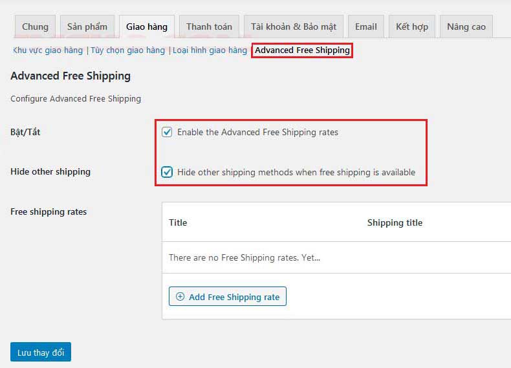The height and width of the screenshot is (368, 511).
Task: Click the Title column header
Action: click(x=178, y=222)
